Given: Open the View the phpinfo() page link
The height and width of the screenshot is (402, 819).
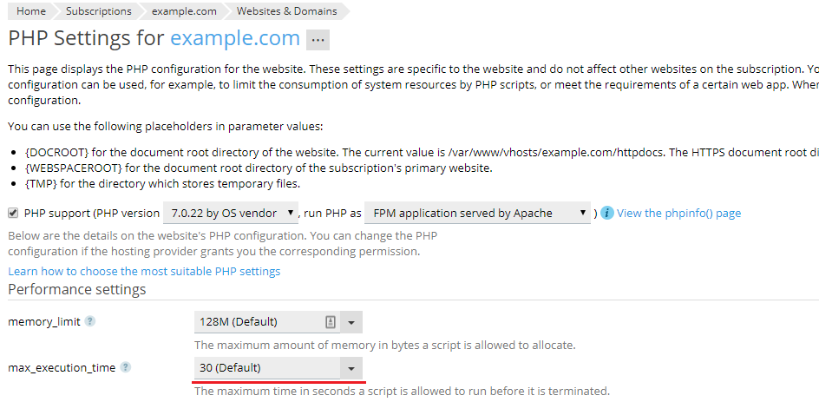Looking at the screenshot, I should 678,213.
